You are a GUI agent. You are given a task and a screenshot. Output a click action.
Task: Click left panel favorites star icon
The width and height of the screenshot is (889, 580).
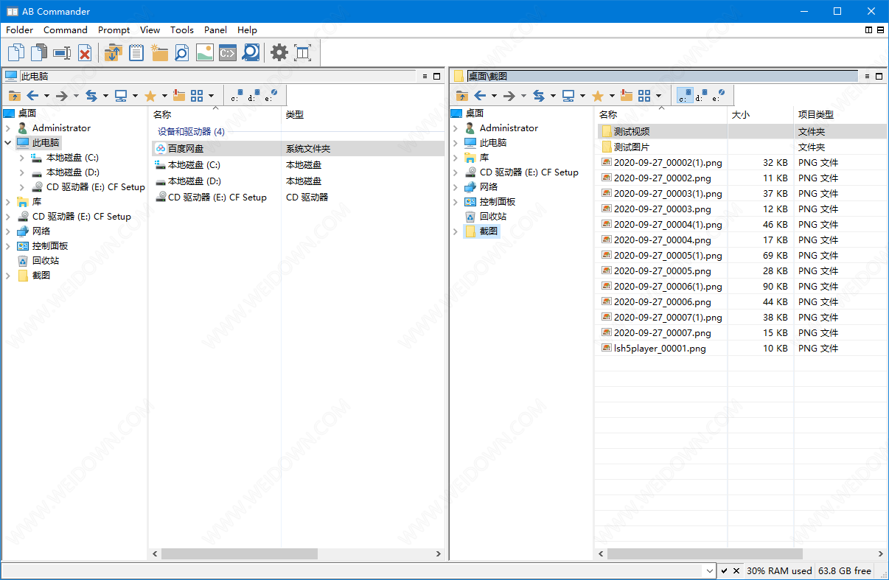coord(150,96)
